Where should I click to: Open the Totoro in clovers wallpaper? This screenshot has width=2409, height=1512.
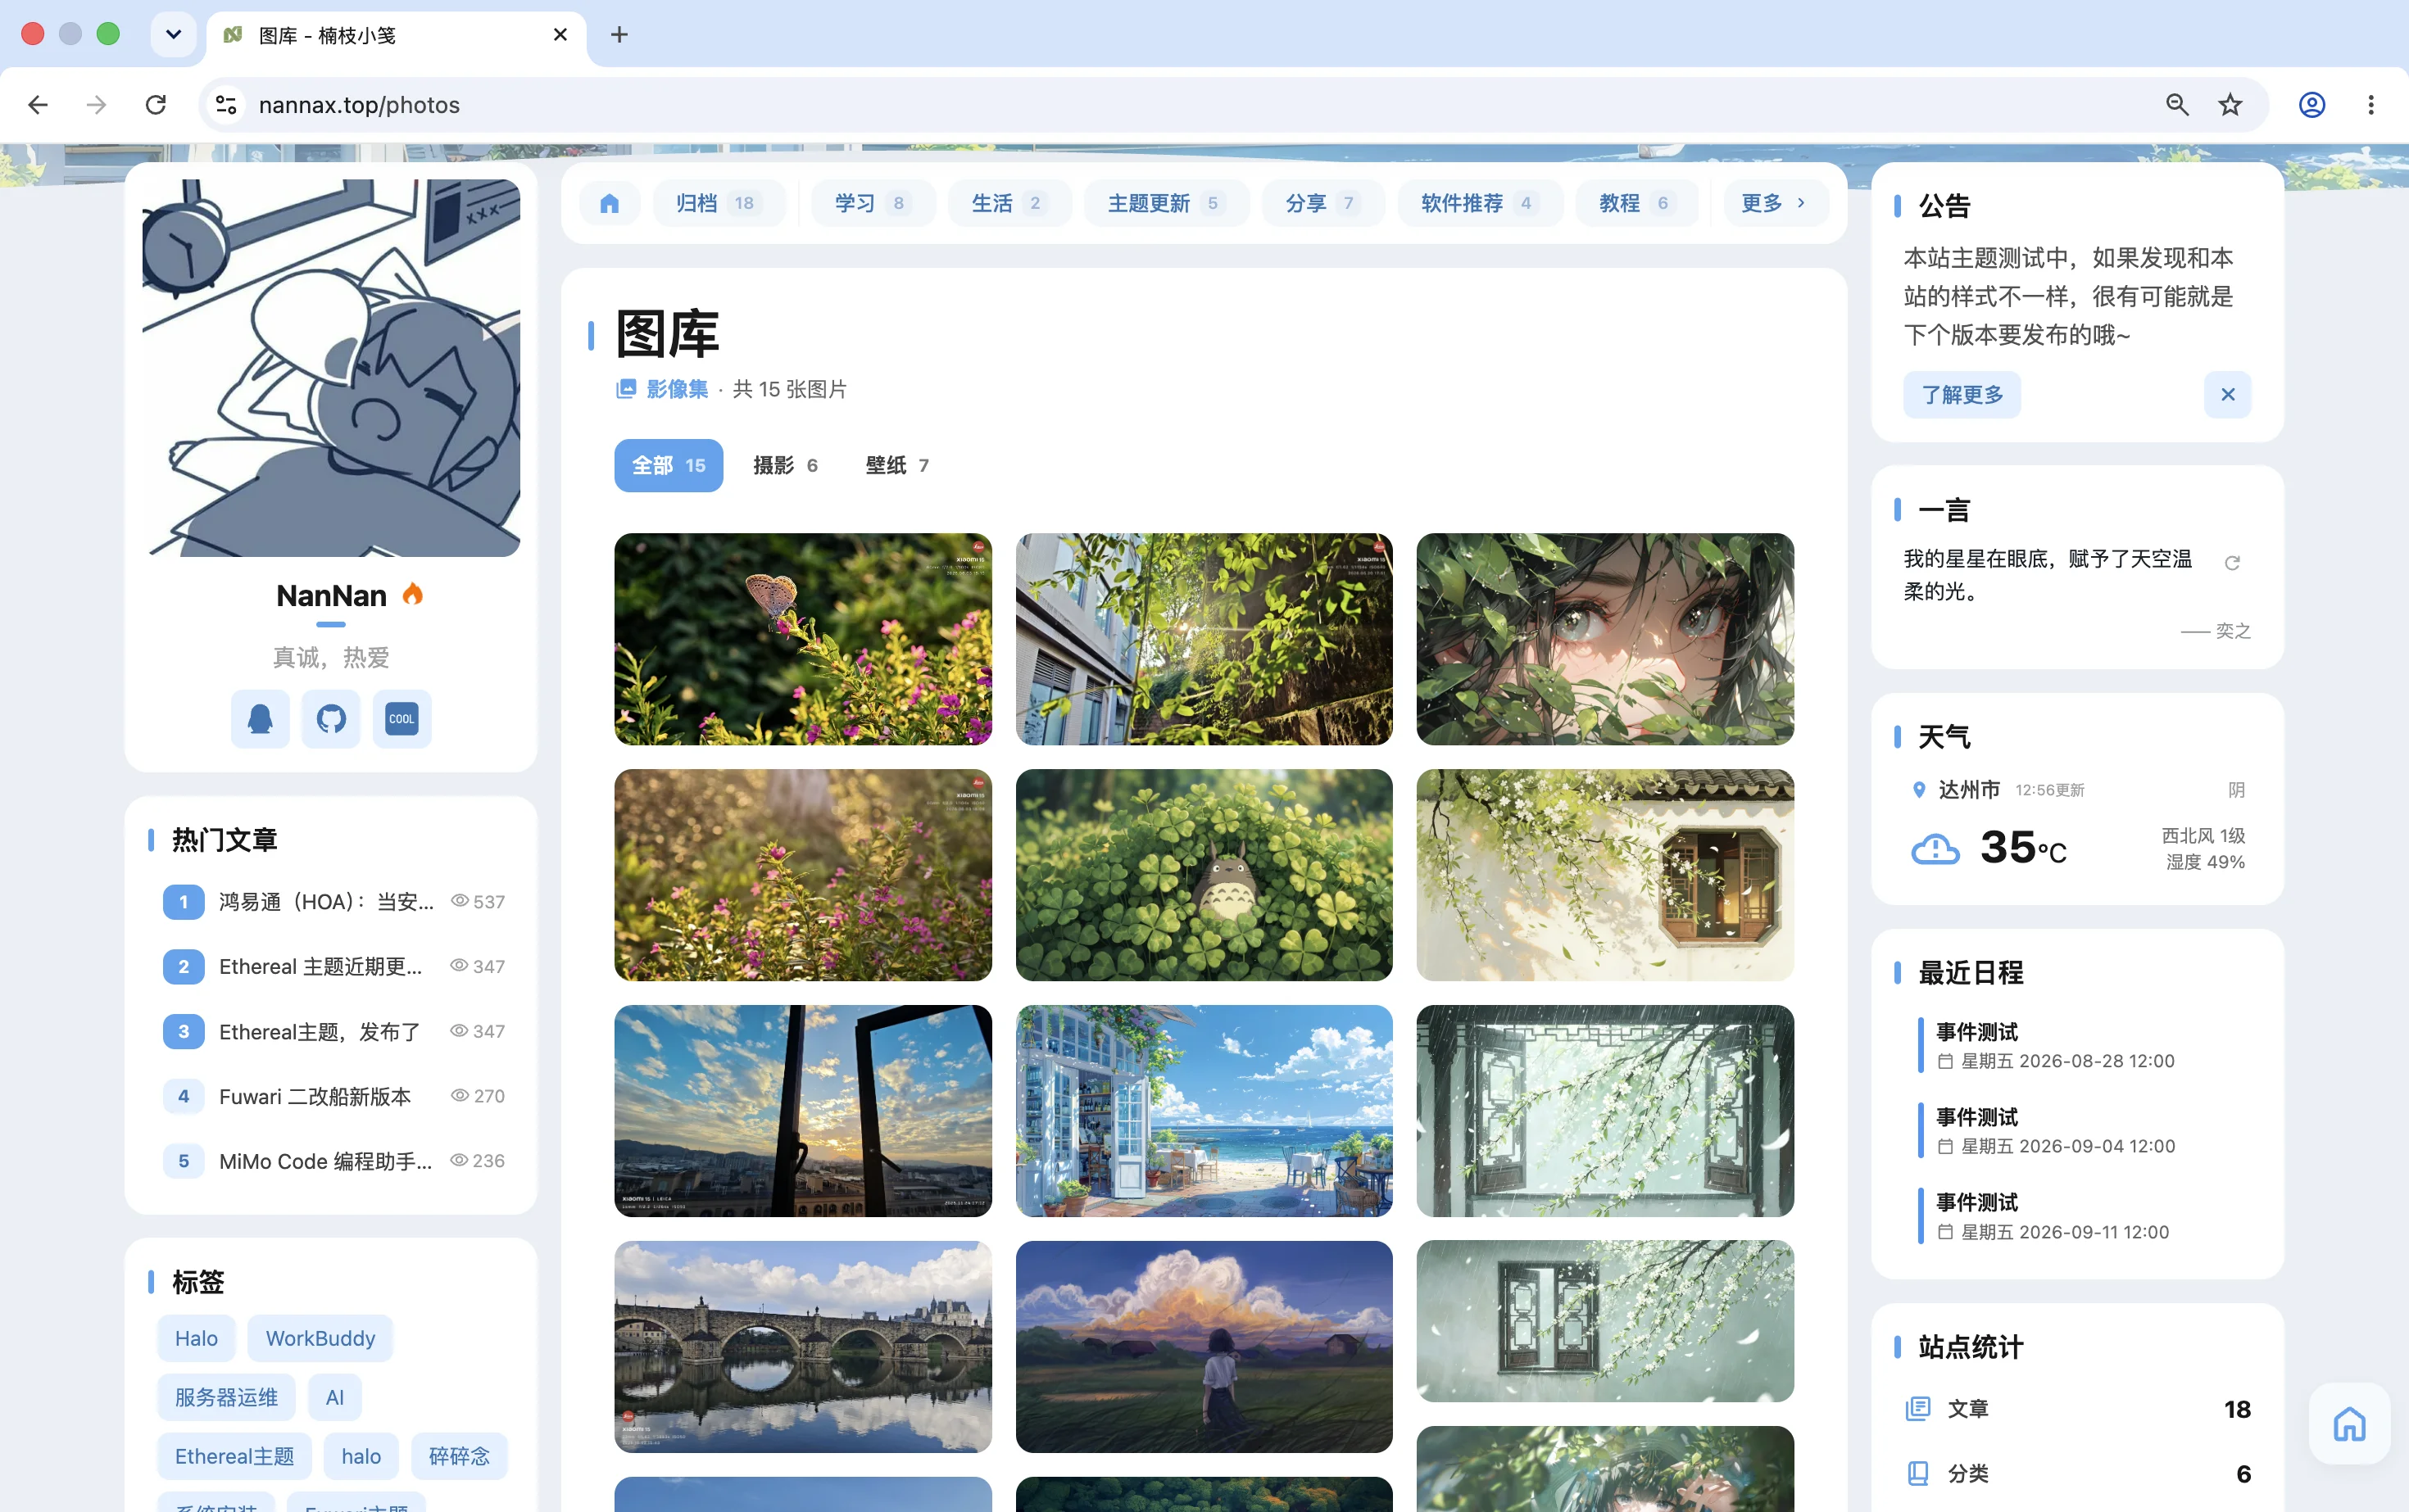(1204, 875)
